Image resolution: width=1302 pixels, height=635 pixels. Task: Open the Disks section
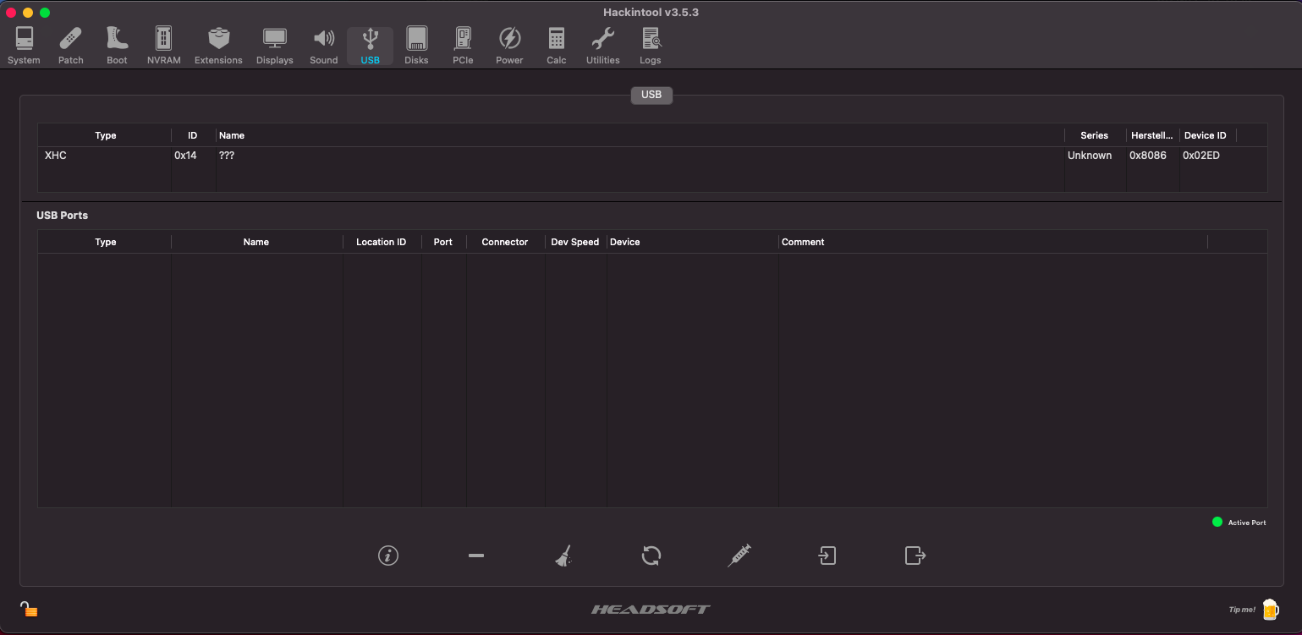pyautogui.click(x=416, y=46)
